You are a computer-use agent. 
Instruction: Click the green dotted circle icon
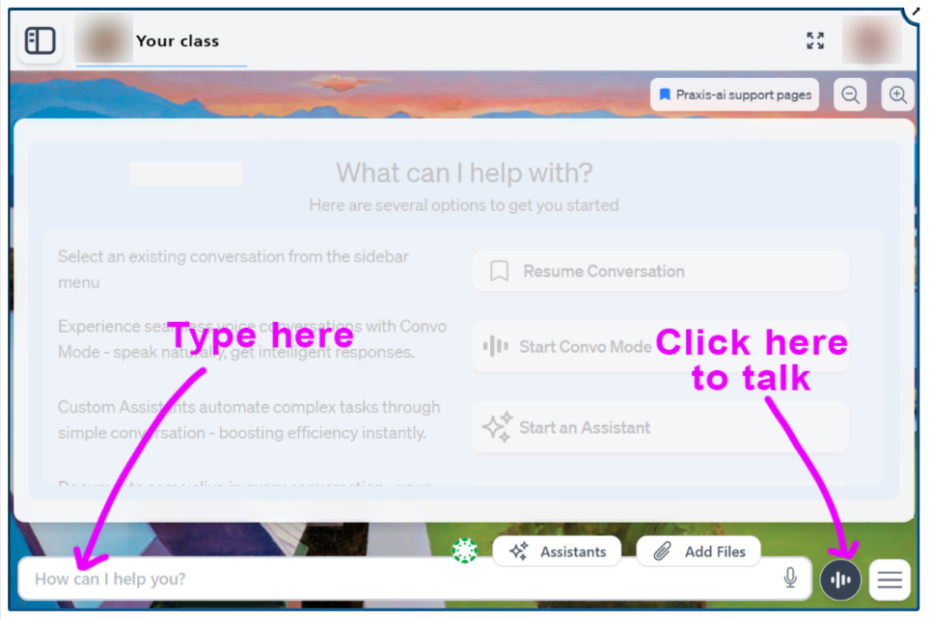pyautogui.click(x=465, y=551)
